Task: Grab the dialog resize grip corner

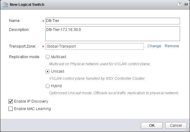Action: (x=188, y=130)
